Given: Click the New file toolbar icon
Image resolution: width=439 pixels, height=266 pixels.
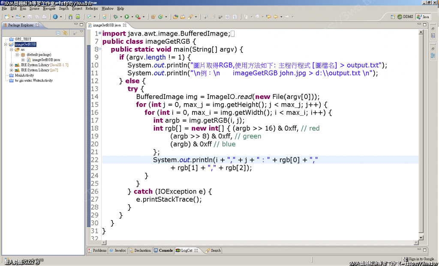Looking at the screenshot, I should [6, 17].
